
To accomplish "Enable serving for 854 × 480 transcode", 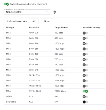I will pos(85,65).
